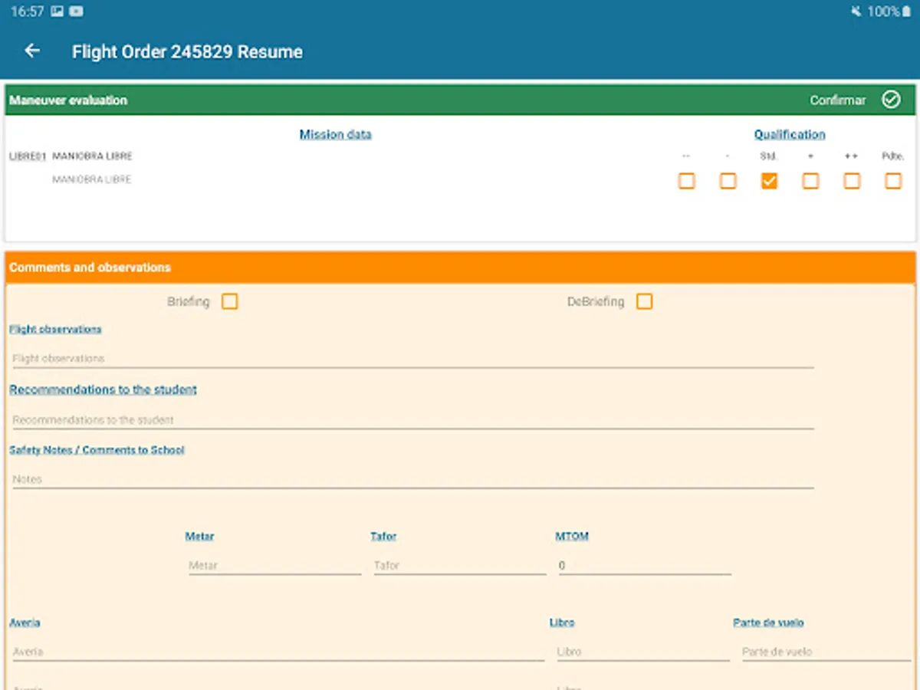Viewport: 920px width, 690px height.
Task: Select the gray MANIOBRA LIBRE sub-row text
Action: pos(92,179)
